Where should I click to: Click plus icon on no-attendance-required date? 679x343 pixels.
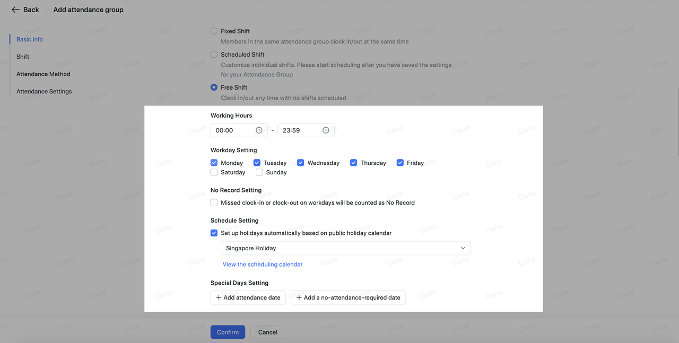click(x=299, y=298)
